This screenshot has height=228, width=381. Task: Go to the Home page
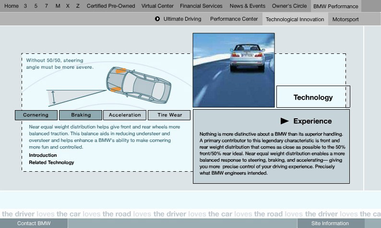coord(12,6)
